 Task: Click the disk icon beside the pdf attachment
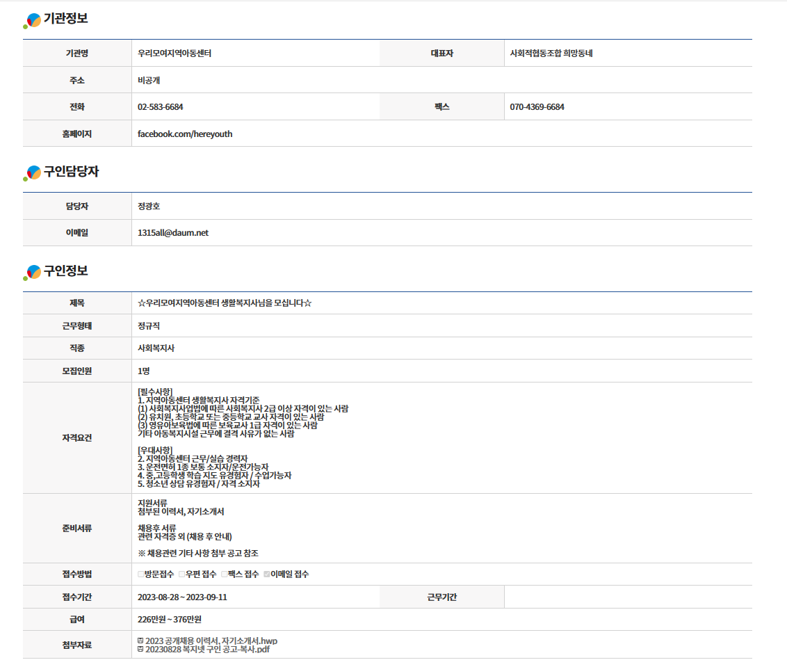pyautogui.click(x=141, y=649)
